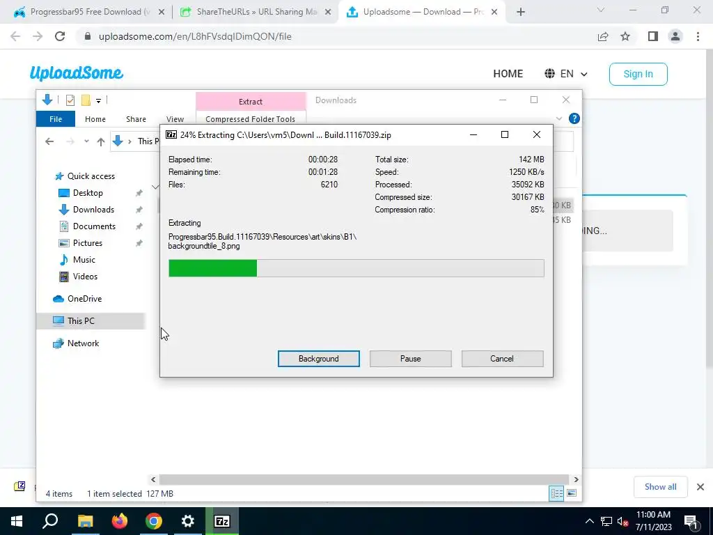Select 7-Zip taskbar icon

tap(222, 521)
